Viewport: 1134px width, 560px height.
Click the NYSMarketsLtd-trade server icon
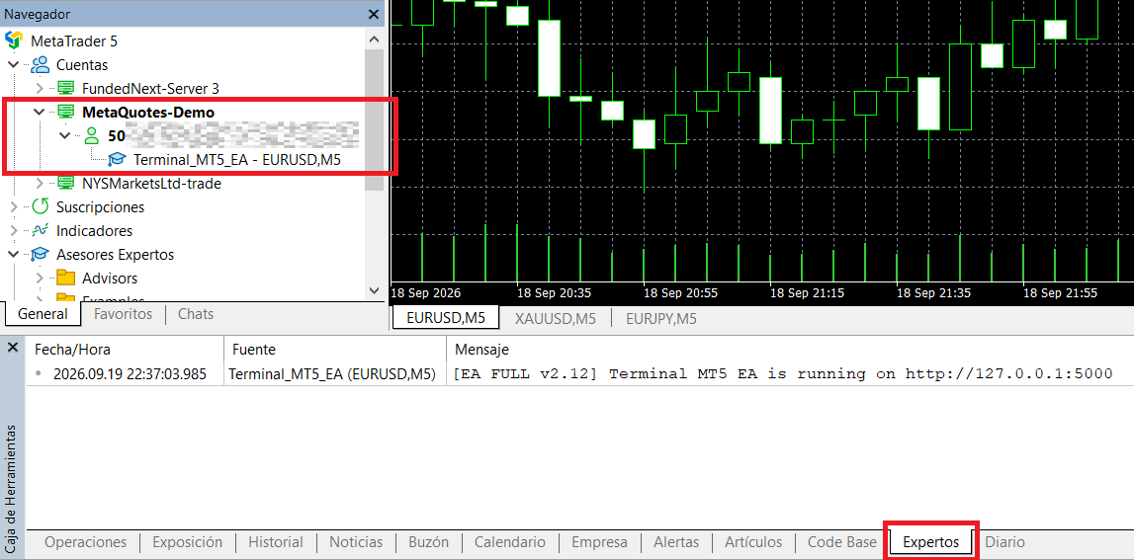pos(66,184)
